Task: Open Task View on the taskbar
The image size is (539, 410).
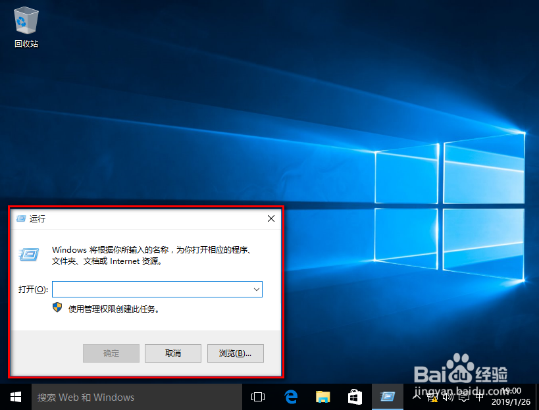Action: (258, 397)
